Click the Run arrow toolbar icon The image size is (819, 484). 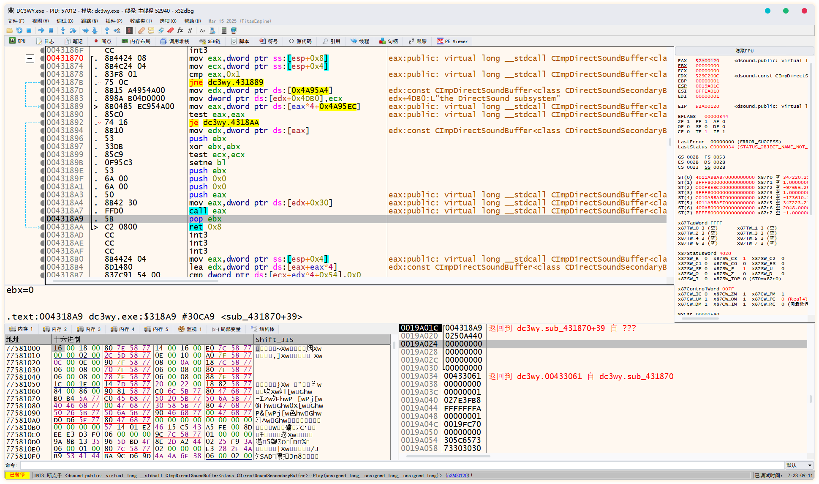point(41,30)
